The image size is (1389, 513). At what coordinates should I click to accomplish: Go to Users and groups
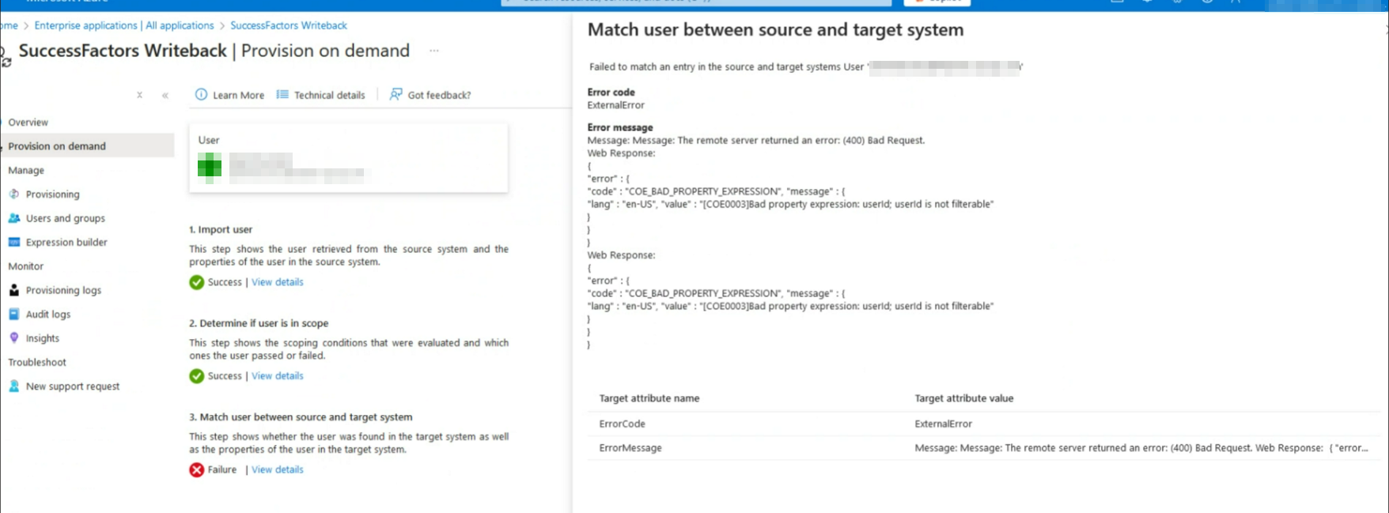[66, 218]
